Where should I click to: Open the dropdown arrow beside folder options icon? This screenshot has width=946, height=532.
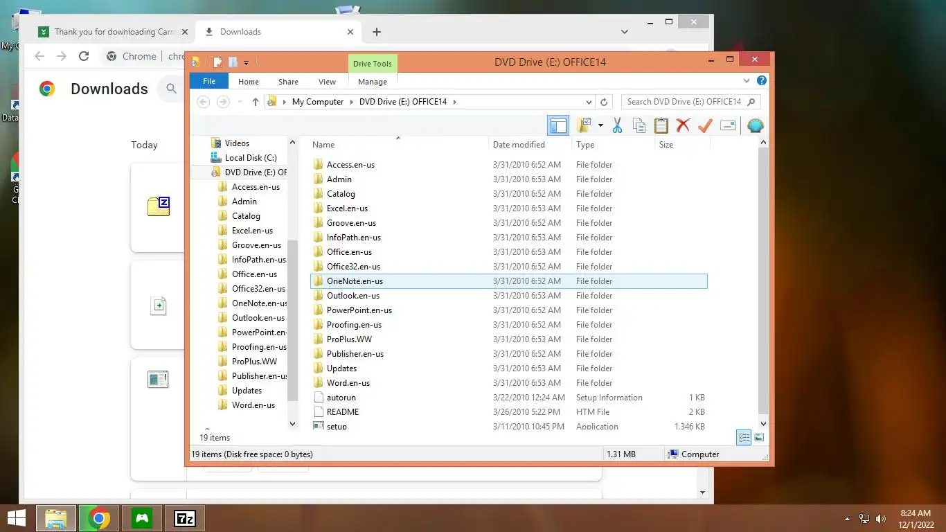(x=600, y=125)
